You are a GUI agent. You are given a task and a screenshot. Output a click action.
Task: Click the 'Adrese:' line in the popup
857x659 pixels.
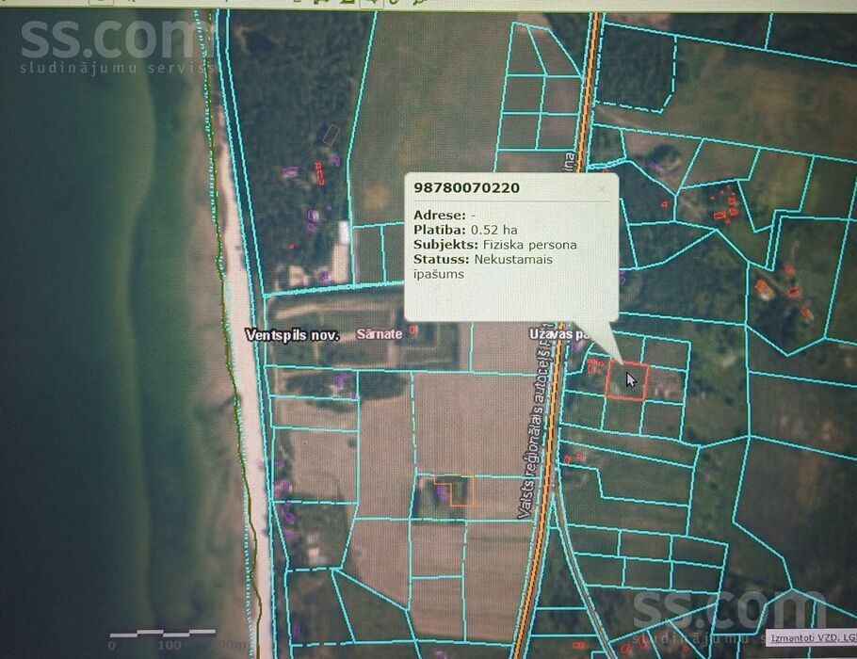point(444,216)
